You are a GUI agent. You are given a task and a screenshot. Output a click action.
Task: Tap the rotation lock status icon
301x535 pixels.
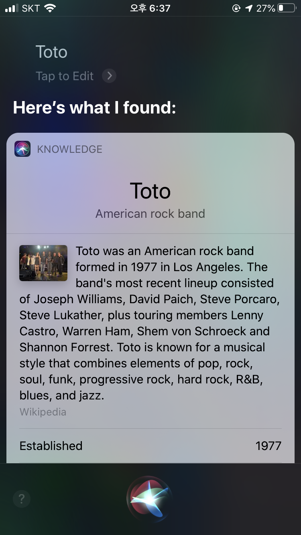pos(236,8)
